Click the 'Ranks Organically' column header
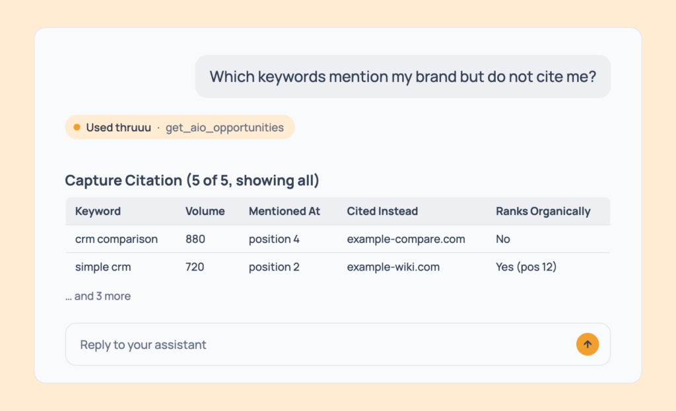676x411 pixels. (x=543, y=211)
